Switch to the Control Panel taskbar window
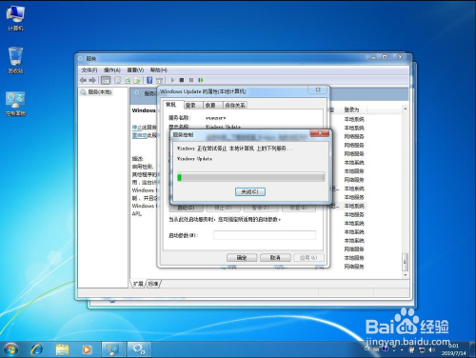The image size is (476, 358). pyautogui.click(x=112, y=349)
